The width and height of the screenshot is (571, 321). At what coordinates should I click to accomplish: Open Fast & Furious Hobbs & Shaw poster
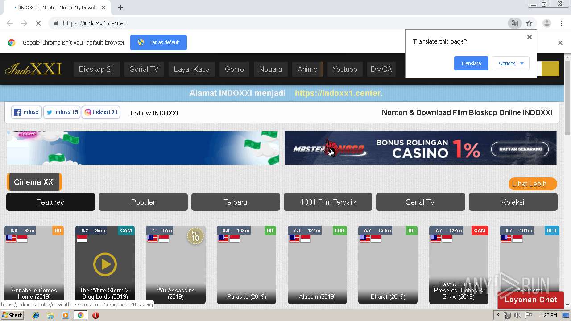(459, 264)
